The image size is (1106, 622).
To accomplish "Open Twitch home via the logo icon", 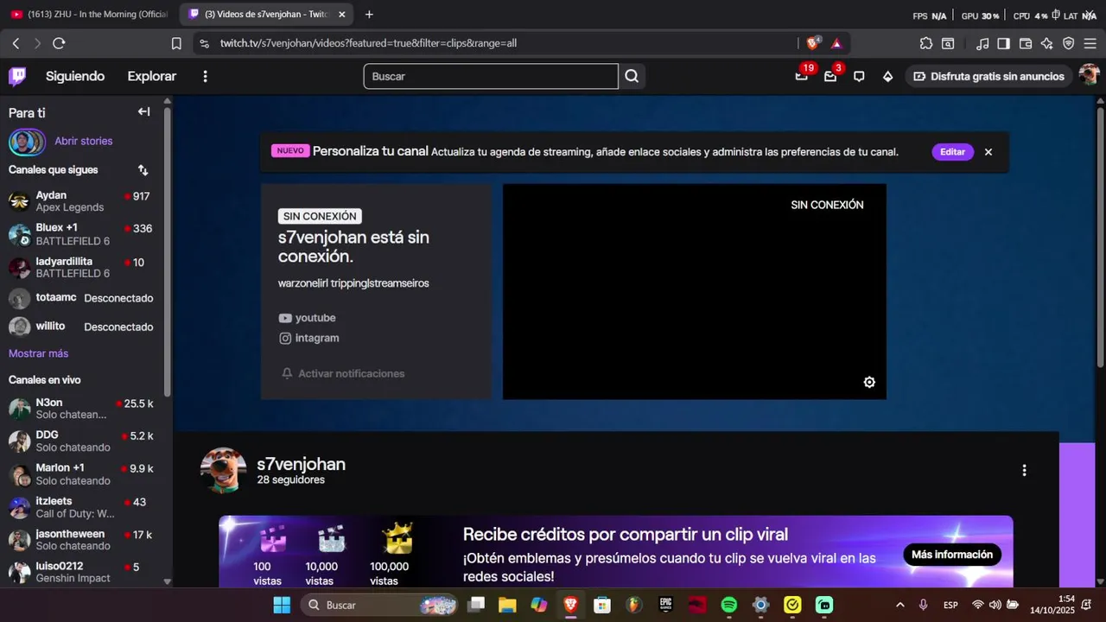I will tap(17, 76).
